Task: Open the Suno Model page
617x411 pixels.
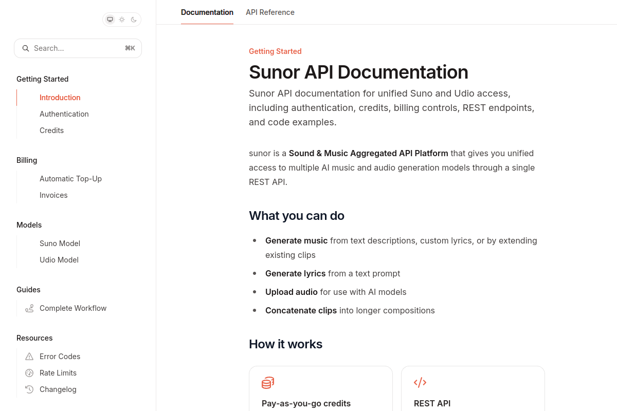Action: 60,244
